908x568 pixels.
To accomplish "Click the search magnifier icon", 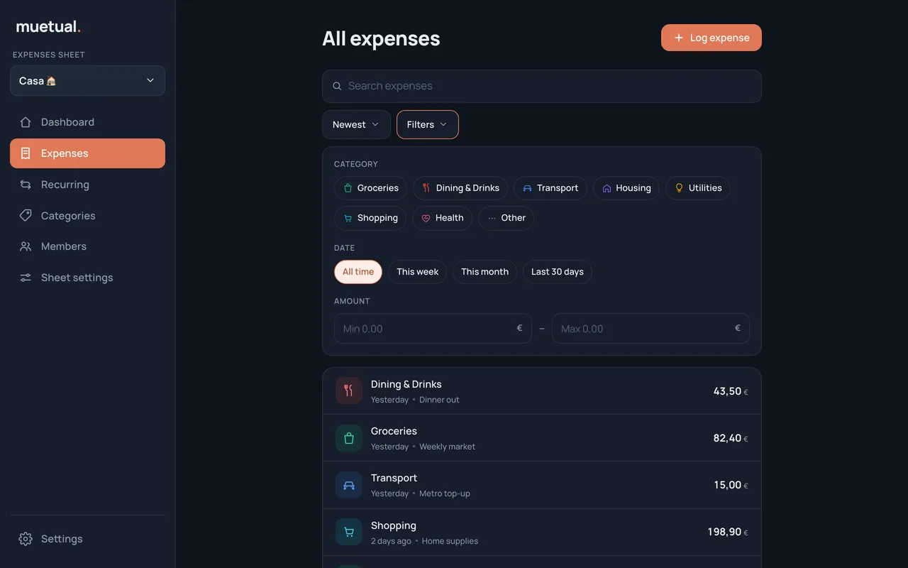I will pos(337,86).
